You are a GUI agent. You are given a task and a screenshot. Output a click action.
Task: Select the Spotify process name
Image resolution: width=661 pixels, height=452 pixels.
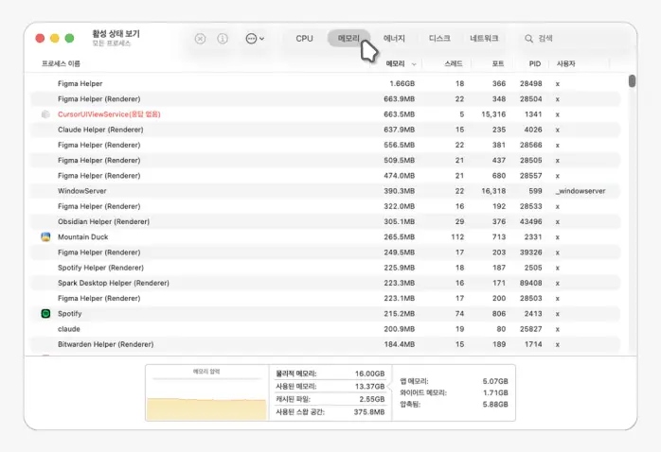tap(69, 314)
